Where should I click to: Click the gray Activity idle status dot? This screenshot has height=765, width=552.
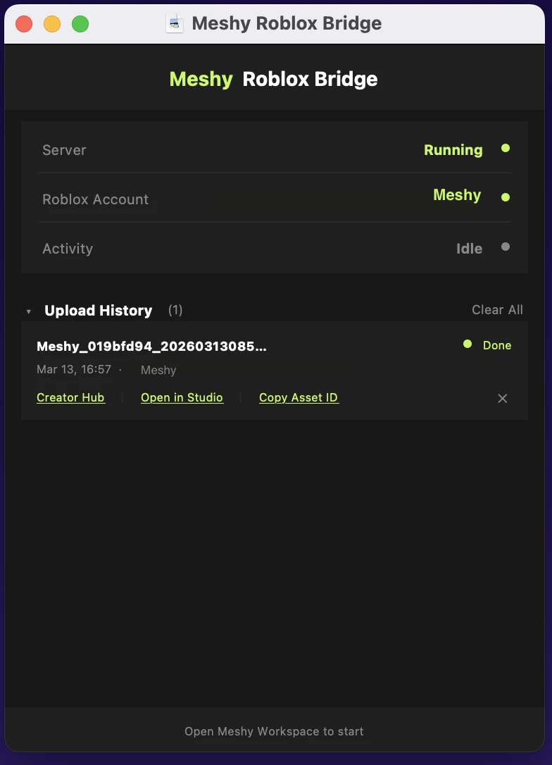coord(505,247)
